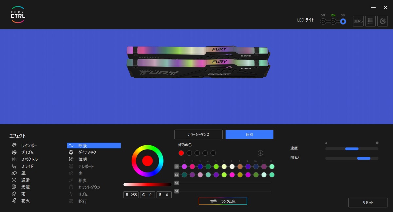The width and height of the screenshot is (393, 212).
Task: Select the S1 stick row label
Action: pos(177,167)
